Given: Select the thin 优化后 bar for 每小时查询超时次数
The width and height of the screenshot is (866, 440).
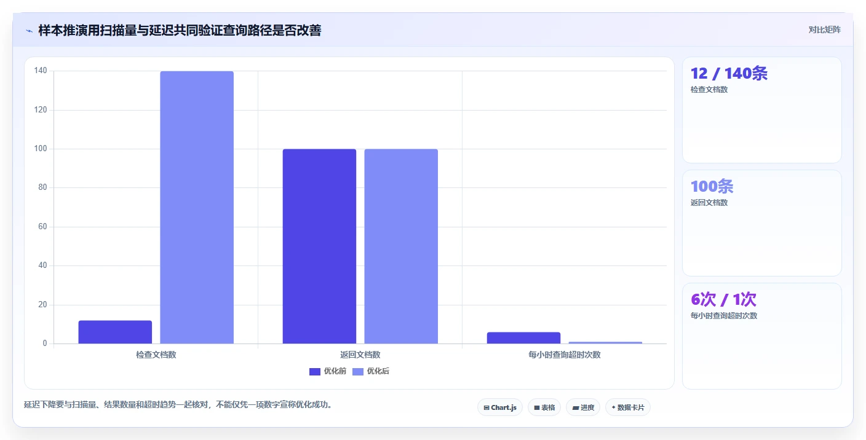Looking at the screenshot, I should click(x=605, y=342).
